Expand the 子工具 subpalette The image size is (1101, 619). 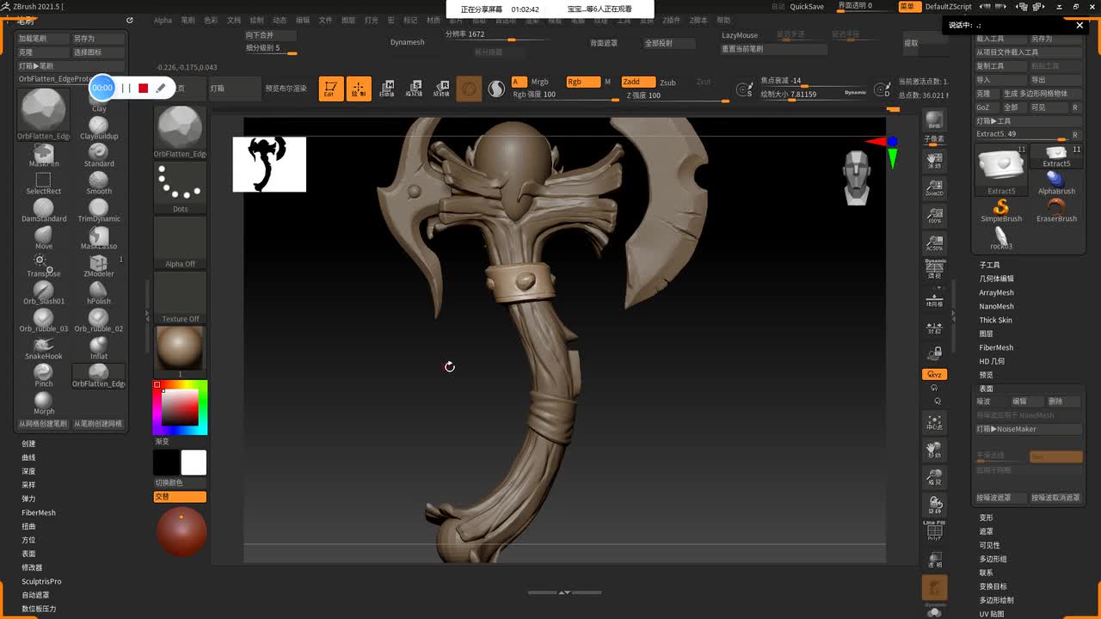click(989, 265)
